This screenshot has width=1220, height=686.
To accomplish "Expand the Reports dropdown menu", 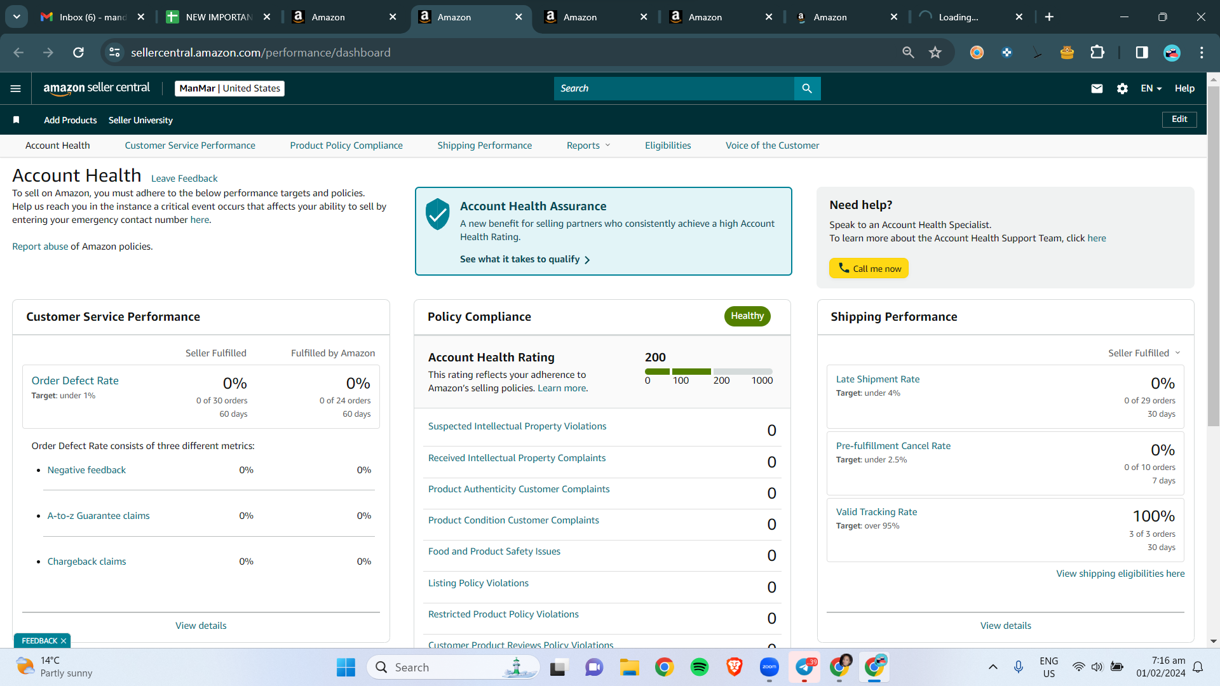I will click(588, 145).
